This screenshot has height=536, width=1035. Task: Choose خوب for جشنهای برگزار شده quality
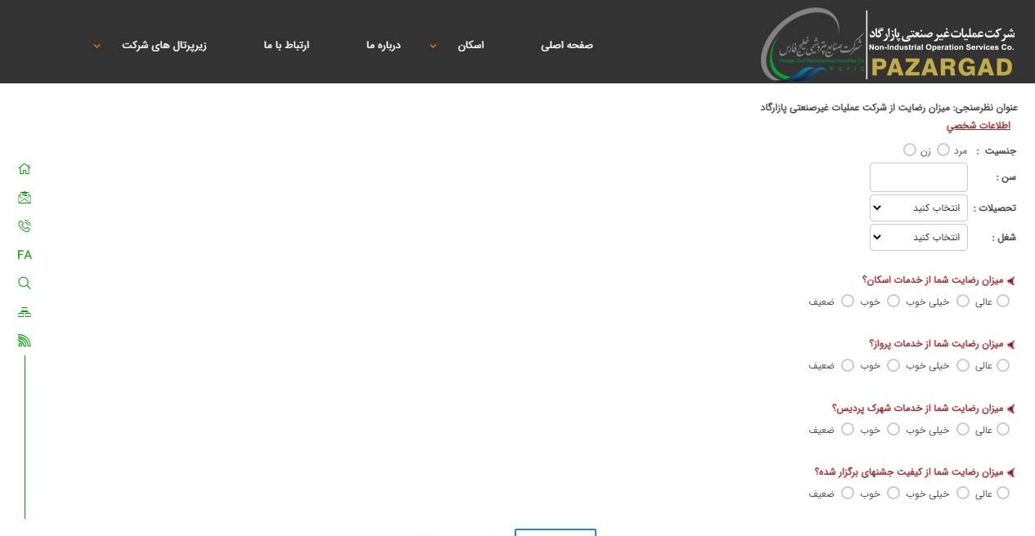tap(893, 493)
